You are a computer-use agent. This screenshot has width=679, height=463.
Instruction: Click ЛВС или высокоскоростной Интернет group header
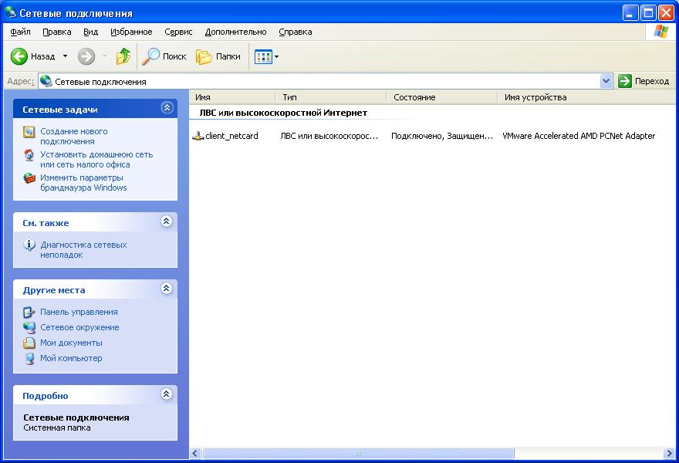(x=283, y=113)
